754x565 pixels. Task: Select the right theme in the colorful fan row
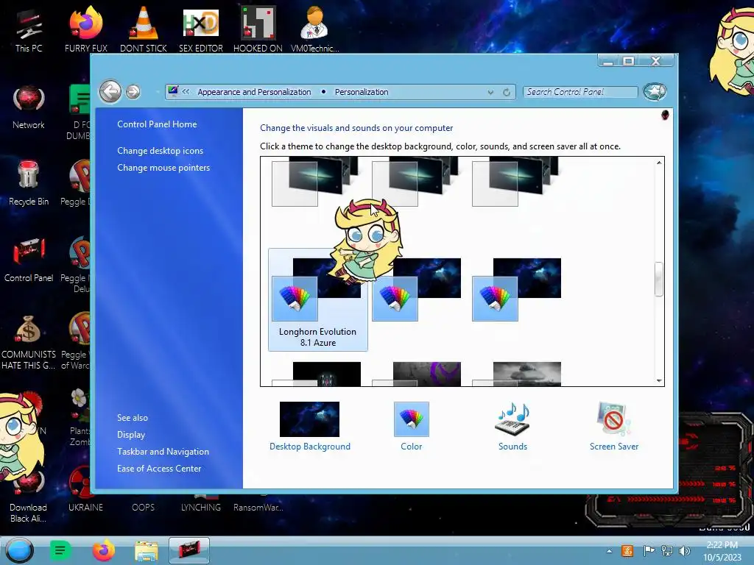click(x=517, y=290)
